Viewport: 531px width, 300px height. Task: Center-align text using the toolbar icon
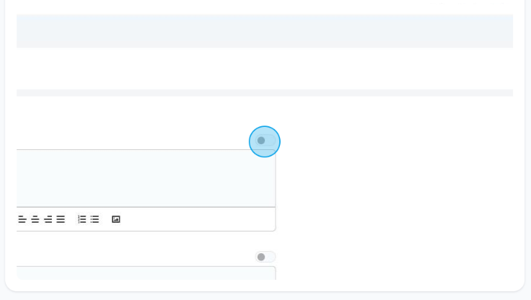(35, 219)
